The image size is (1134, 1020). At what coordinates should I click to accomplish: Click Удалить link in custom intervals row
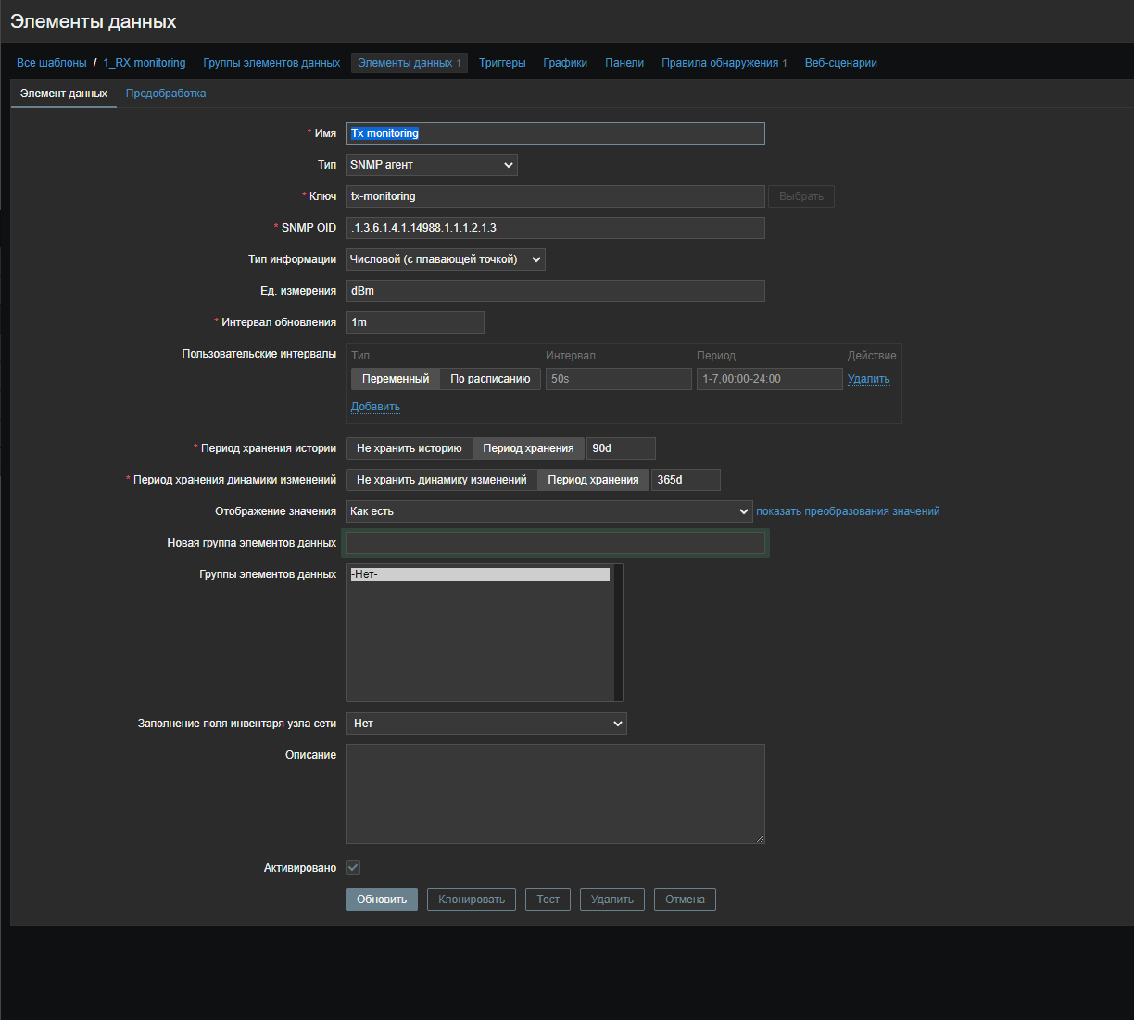click(x=868, y=379)
